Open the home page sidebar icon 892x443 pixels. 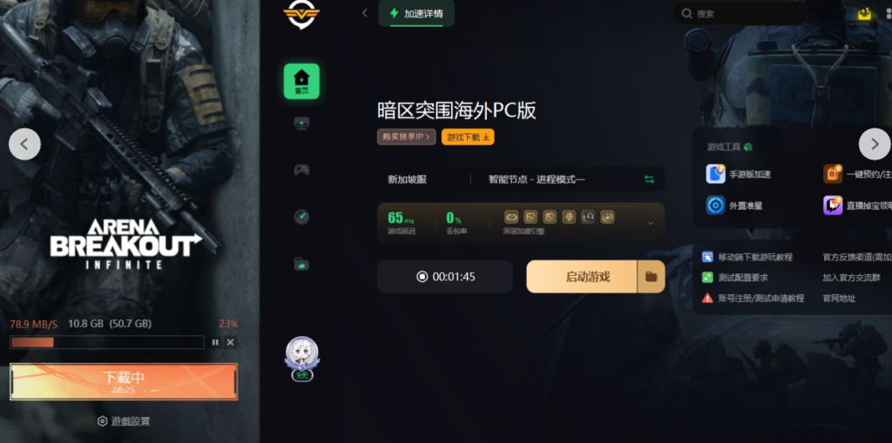coord(301,81)
